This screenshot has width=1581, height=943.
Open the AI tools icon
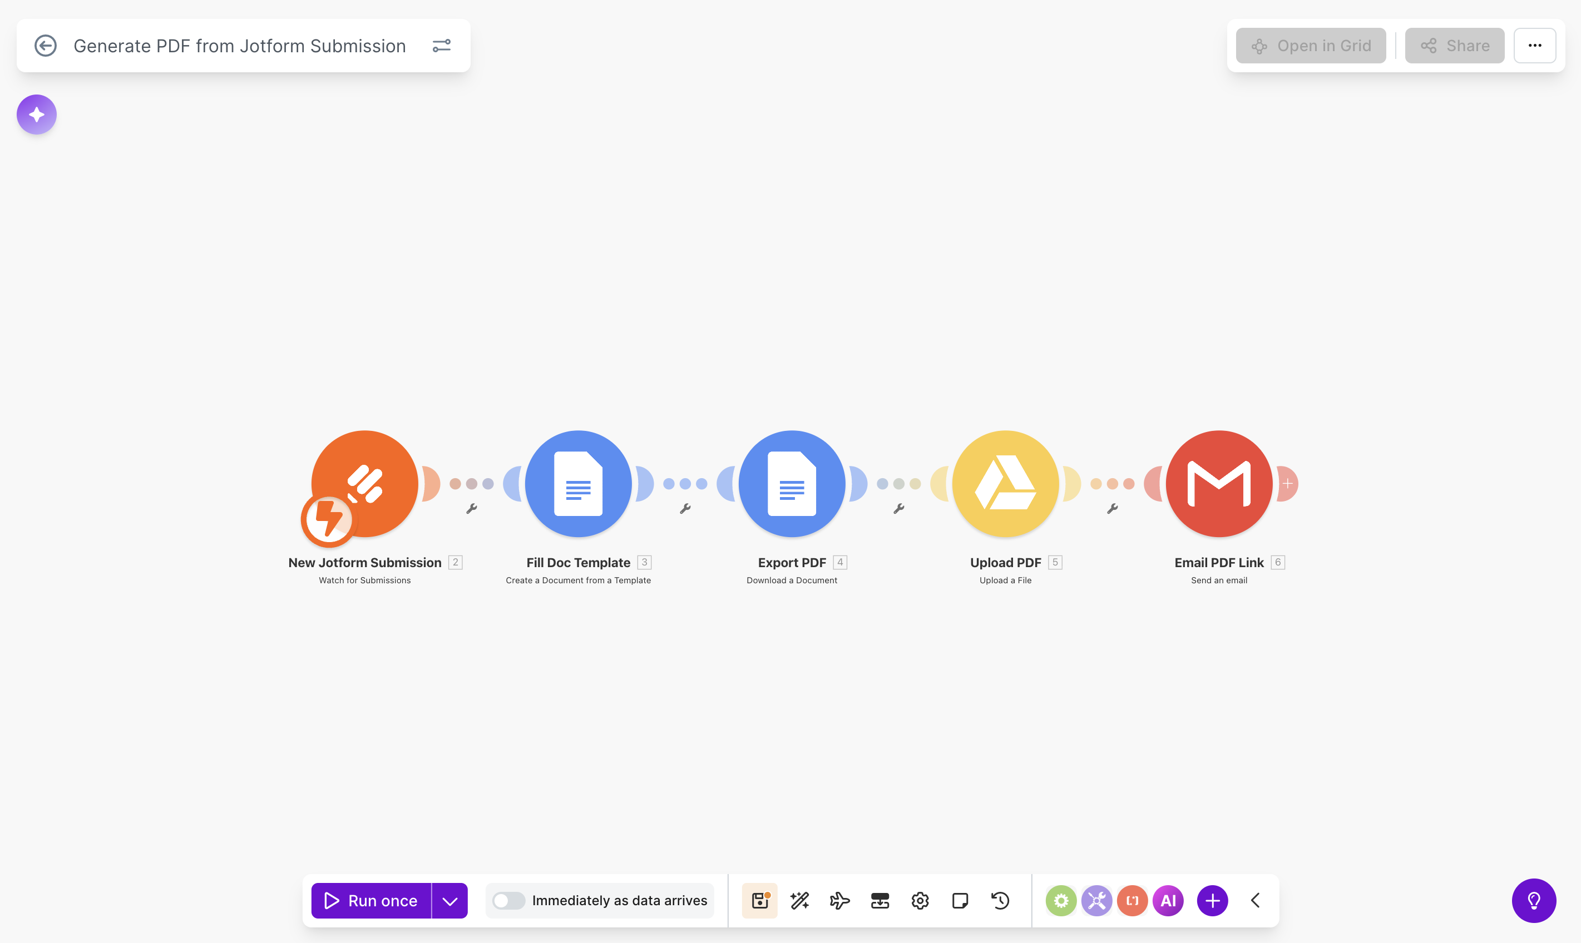[x=1168, y=900]
